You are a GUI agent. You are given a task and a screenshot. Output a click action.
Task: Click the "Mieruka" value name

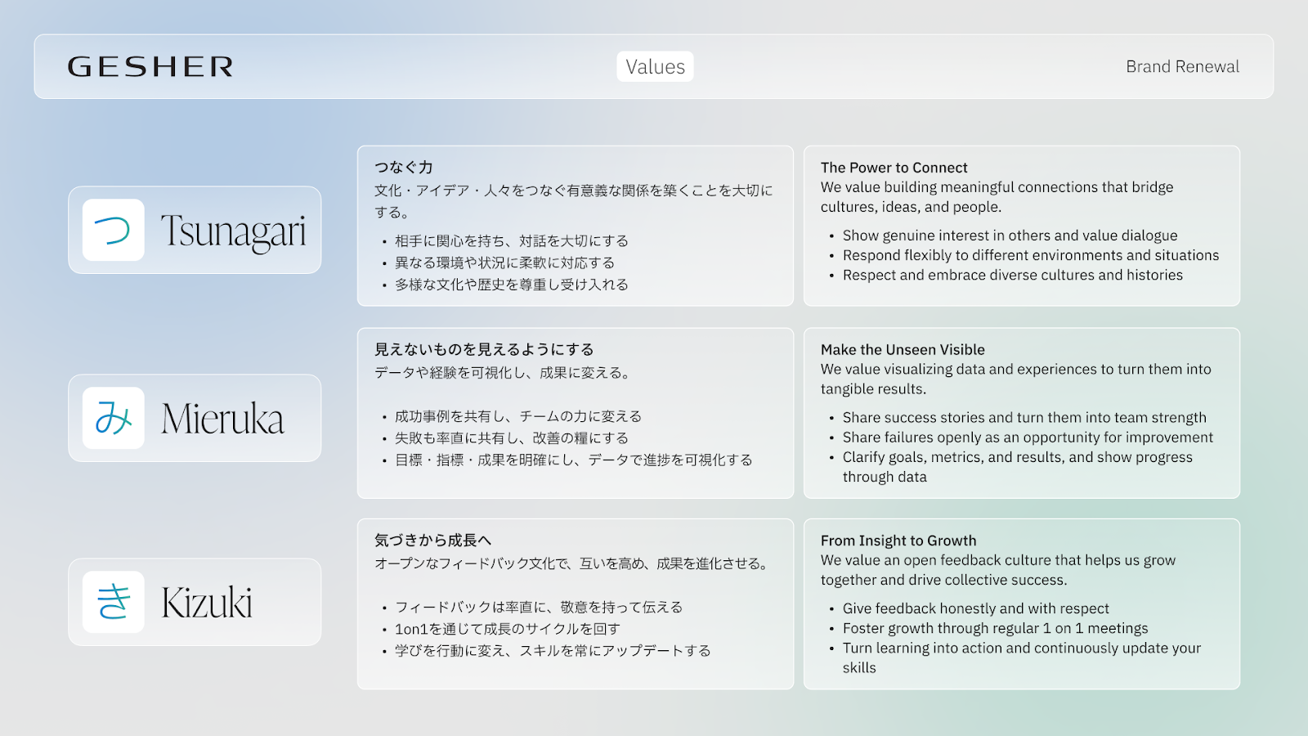coord(222,419)
